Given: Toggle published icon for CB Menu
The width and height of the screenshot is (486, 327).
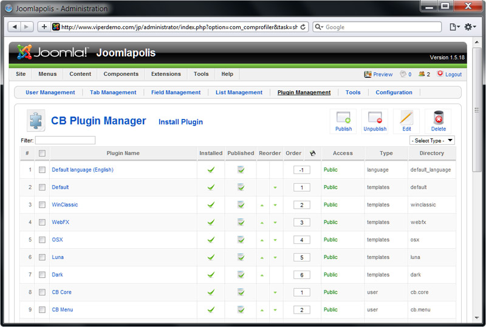Looking at the screenshot, I should (241, 309).
